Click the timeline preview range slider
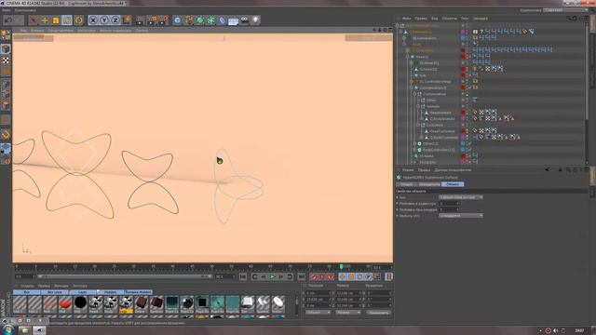The height and width of the screenshot is (335, 596). click(124, 276)
